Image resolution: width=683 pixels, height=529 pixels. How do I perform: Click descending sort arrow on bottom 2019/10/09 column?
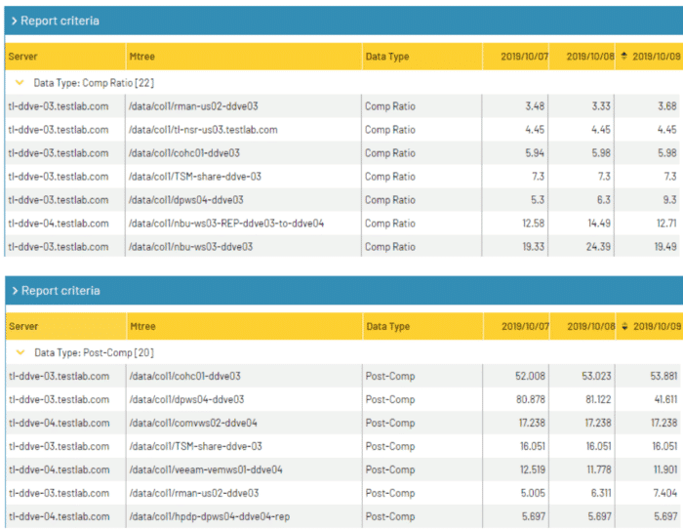tap(624, 327)
